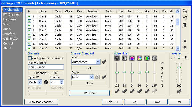Image resolution: width=192 pixels, height=107 pixels.
Task: Click the hue icon in Video Mixer
Action: point(132,58)
